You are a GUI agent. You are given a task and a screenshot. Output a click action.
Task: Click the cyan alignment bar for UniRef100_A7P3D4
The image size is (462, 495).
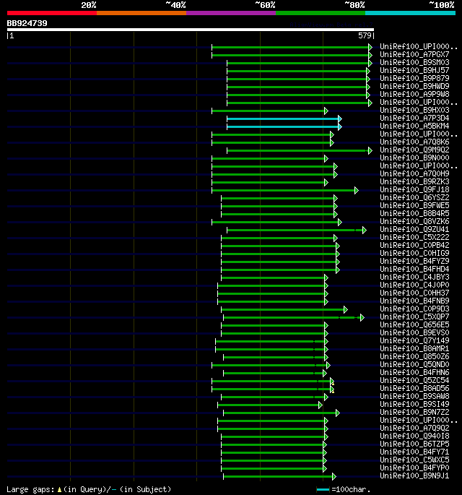pos(282,119)
